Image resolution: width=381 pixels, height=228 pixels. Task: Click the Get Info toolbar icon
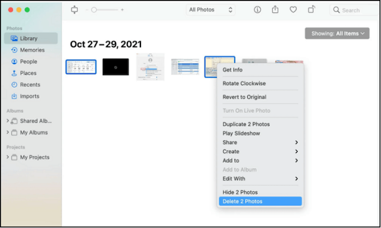coord(257,10)
